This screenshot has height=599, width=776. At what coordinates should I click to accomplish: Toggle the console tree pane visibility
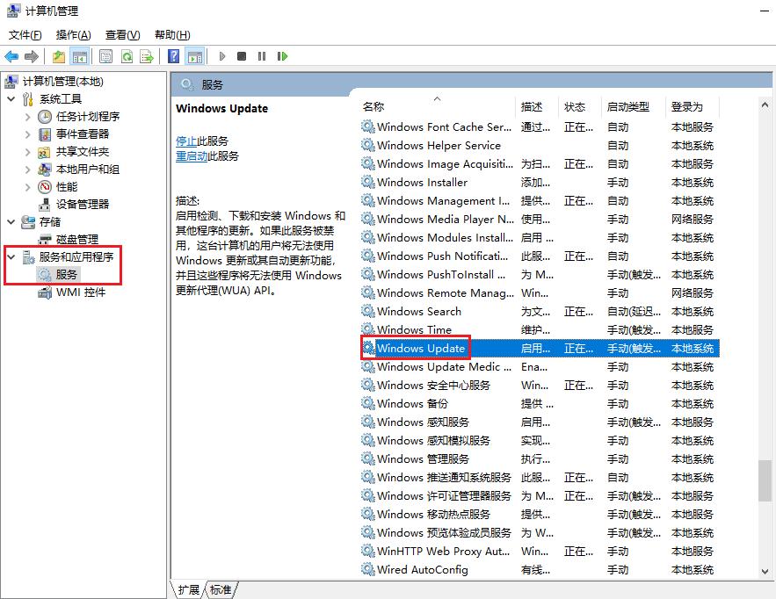[x=78, y=56]
